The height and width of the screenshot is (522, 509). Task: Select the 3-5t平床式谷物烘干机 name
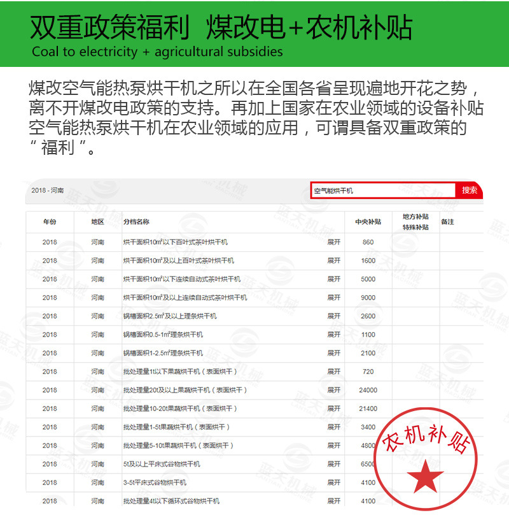(155, 482)
